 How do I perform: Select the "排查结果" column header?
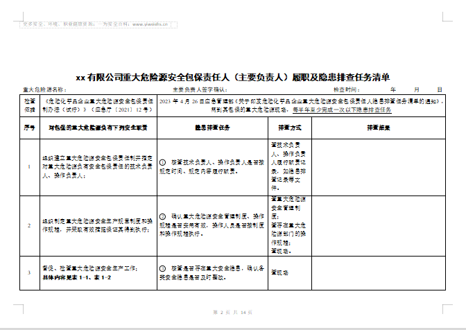point(379,128)
